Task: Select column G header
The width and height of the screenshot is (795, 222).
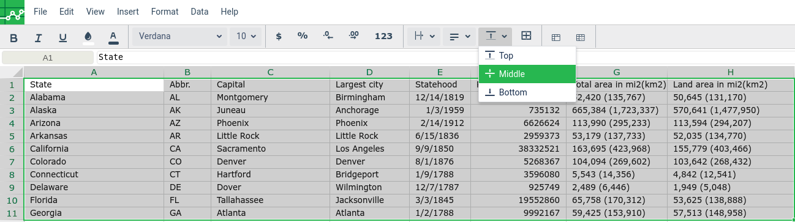Action: pyautogui.click(x=617, y=72)
